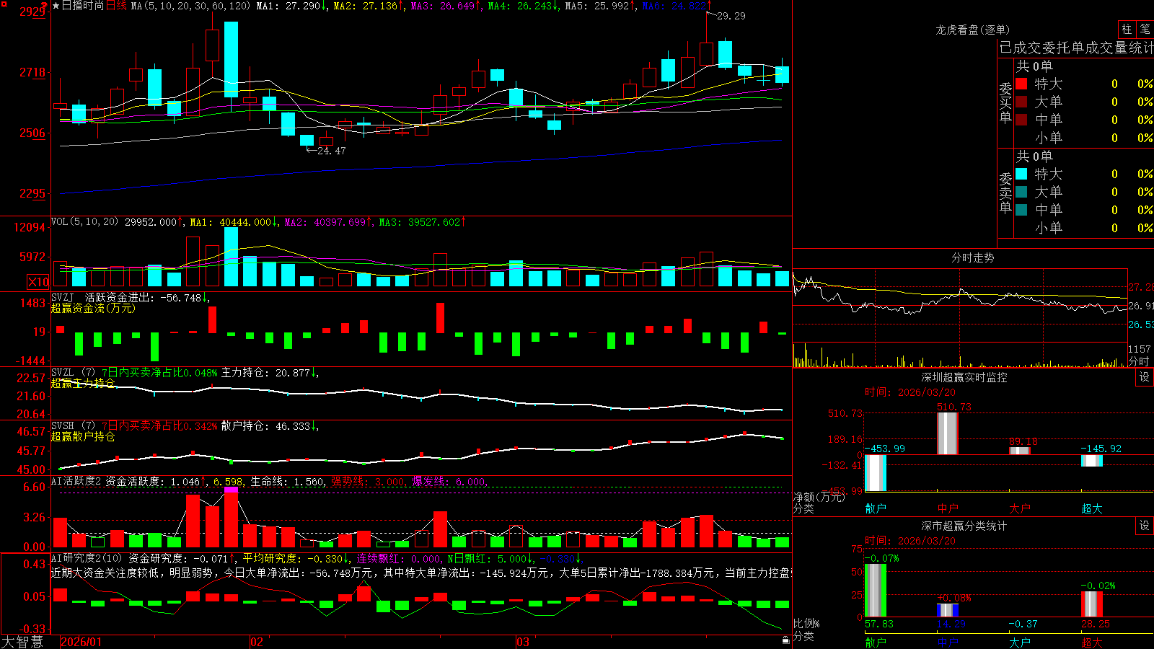Image resolution: width=1154 pixels, height=649 pixels.
Task: Click the 深市超赢分类统计 panel title
Action: click(964, 526)
